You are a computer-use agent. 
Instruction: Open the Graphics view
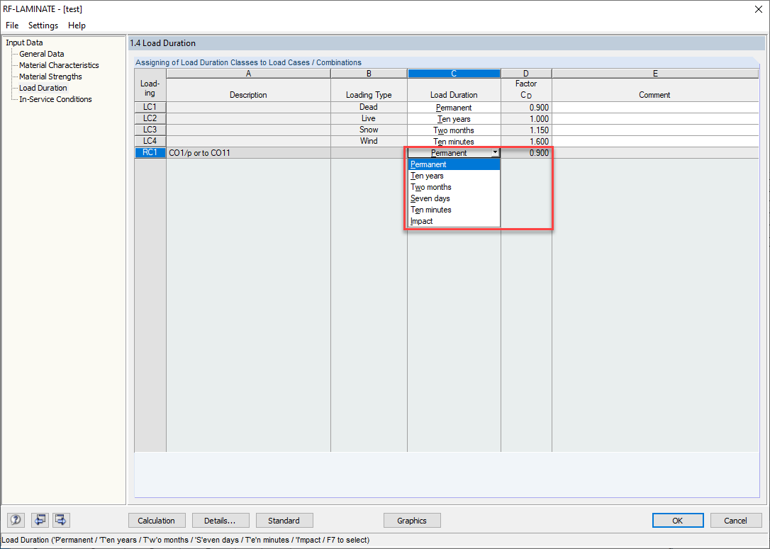pos(412,520)
